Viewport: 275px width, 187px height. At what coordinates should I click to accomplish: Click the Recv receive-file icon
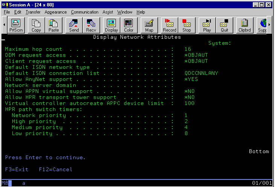tap(91, 25)
